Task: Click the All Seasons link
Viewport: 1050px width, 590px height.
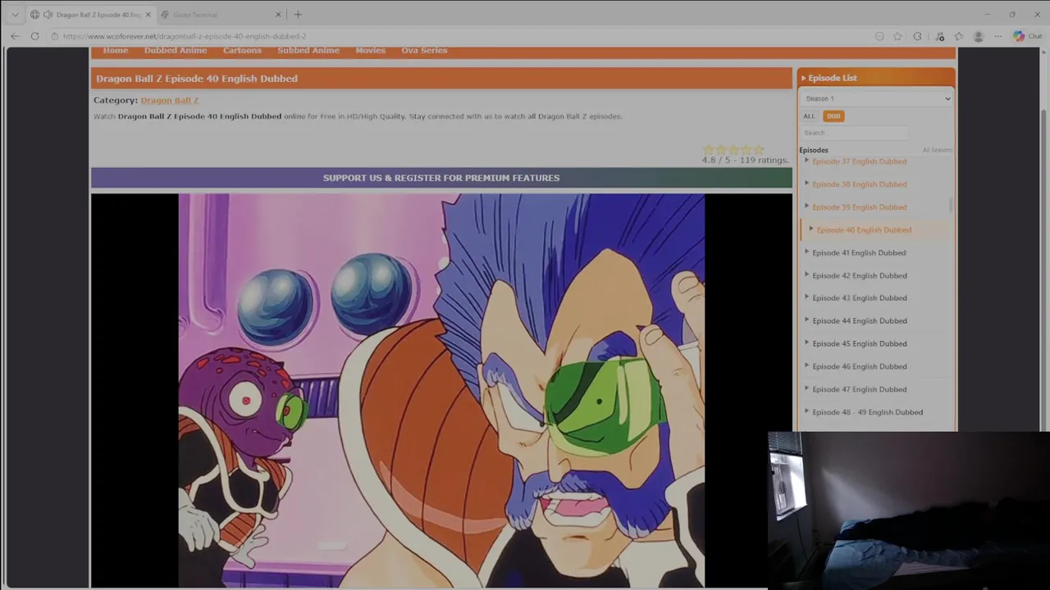Action: 937,150
